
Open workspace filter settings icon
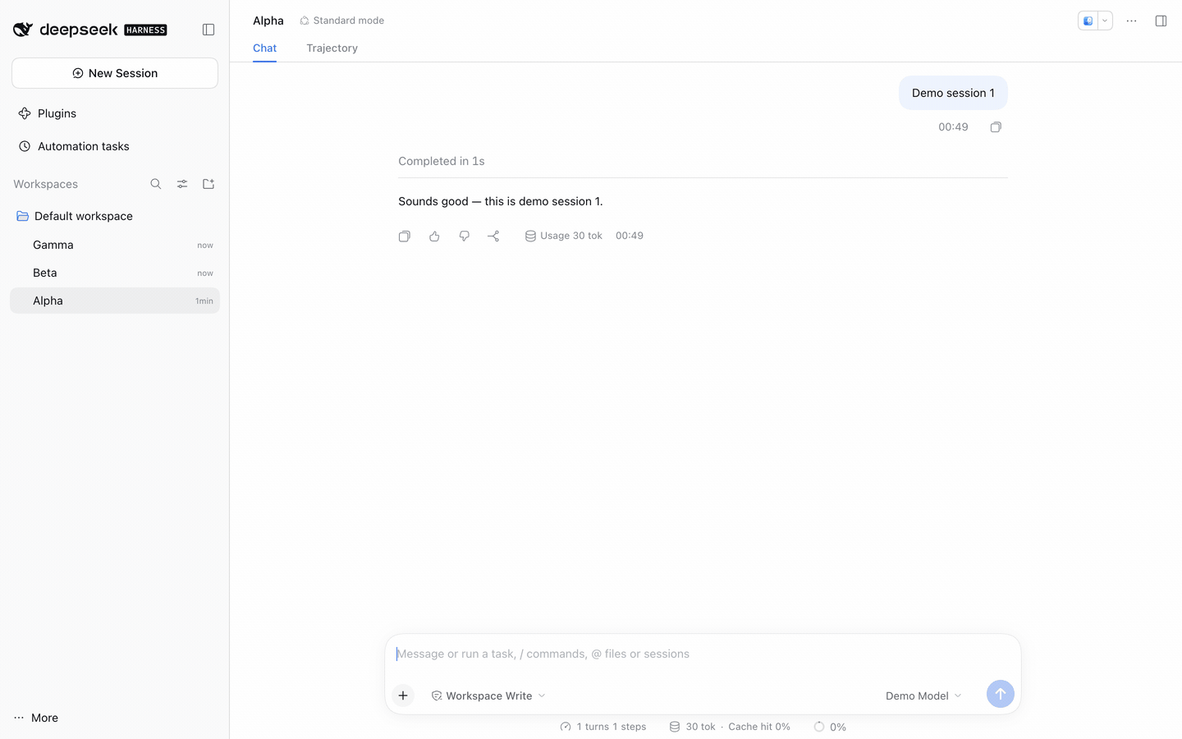tap(182, 184)
